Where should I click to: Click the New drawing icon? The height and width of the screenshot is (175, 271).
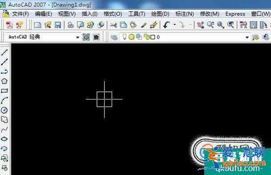coord(37,25)
